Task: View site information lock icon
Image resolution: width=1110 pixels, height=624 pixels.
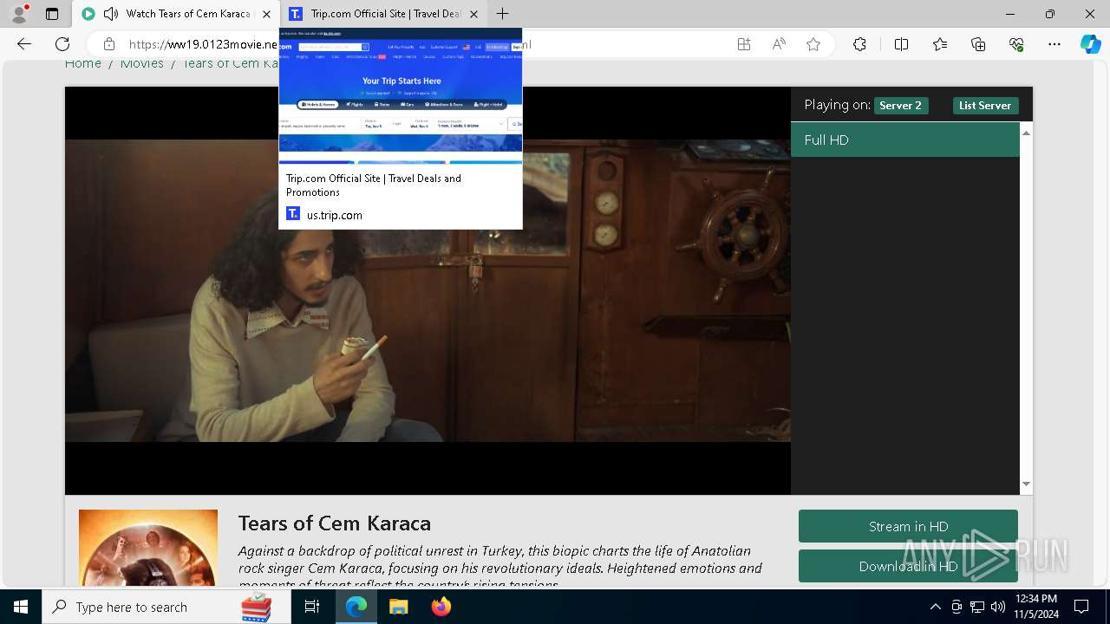Action: pos(109,44)
